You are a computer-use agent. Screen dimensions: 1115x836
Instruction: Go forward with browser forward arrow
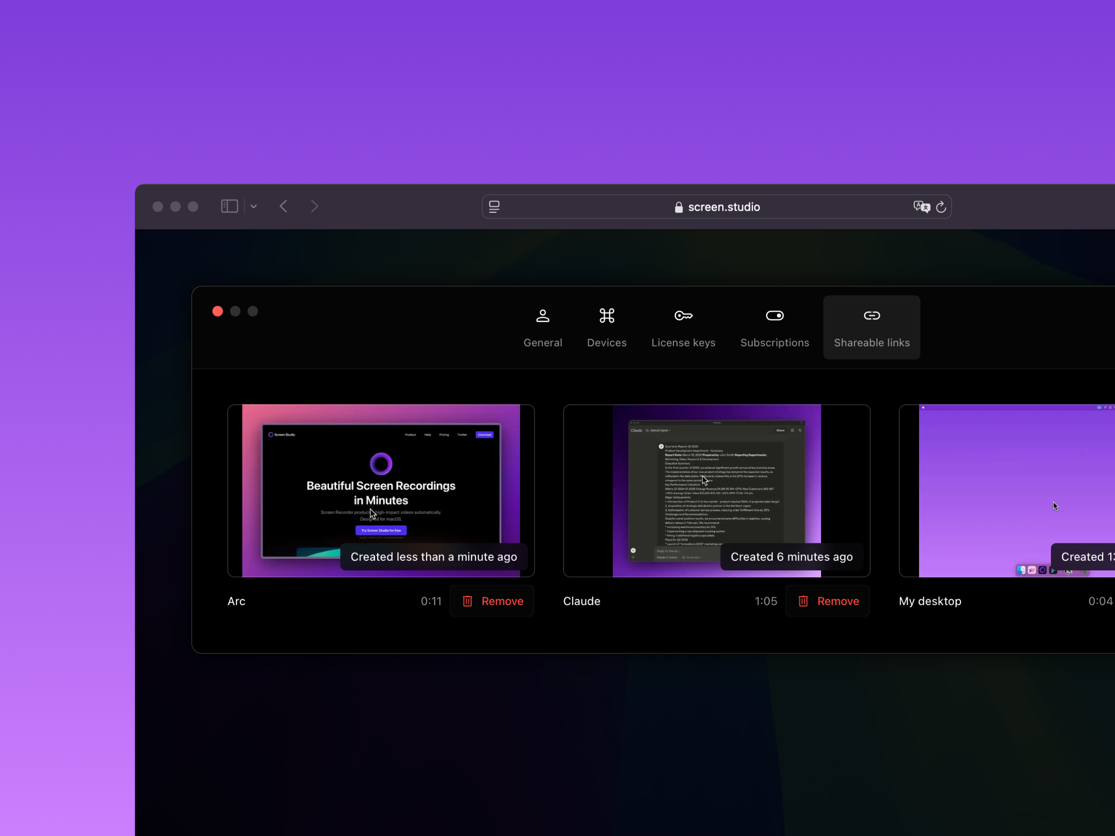[314, 206]
